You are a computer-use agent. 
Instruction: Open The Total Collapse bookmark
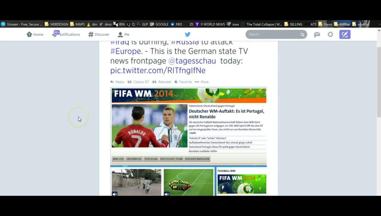pyautogui.click(x=261, y=24)
